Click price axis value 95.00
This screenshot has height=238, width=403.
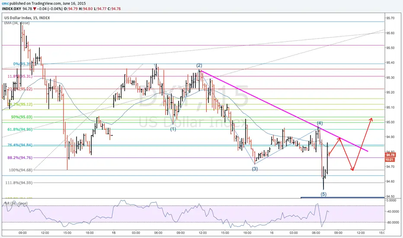(x=390, y=122)
